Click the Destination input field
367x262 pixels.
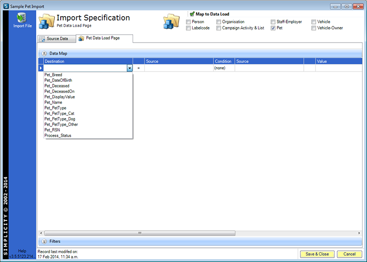pos(86,68)
